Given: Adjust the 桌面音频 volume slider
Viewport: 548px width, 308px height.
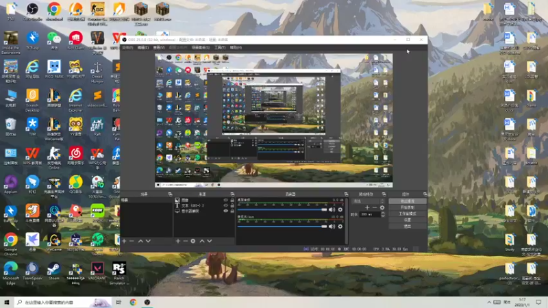Looking at the screenshot, I should (282, 210).
